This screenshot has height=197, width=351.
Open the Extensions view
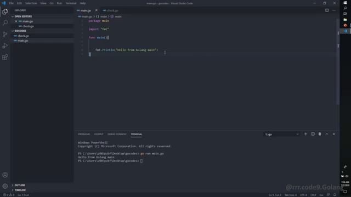click(5, 57)
